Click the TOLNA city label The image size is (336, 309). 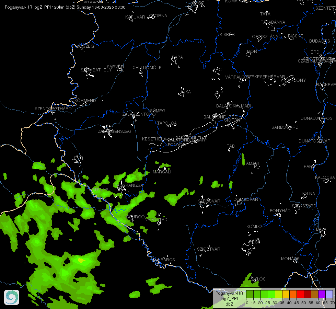[308, 193]
